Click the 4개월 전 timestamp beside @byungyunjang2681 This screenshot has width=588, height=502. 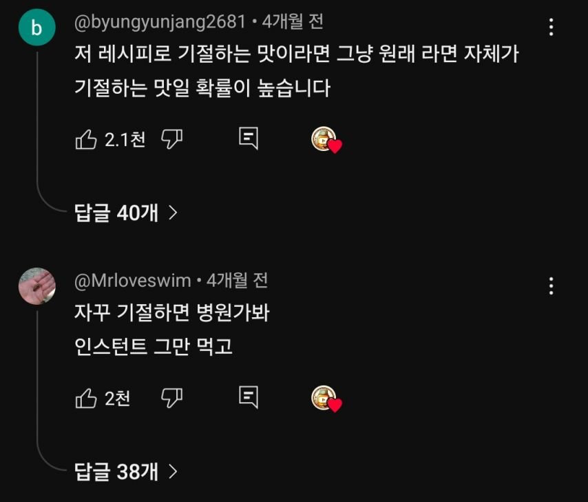coord(293,22)
